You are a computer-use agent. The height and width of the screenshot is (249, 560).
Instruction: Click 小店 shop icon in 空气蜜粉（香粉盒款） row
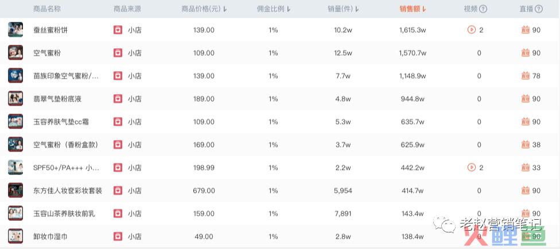point(118,145)
